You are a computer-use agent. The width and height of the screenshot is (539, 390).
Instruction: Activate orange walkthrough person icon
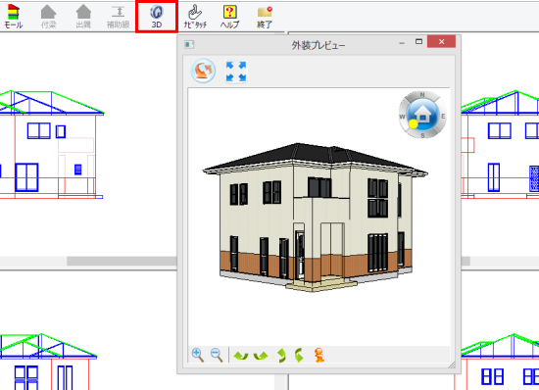[319, 355]
